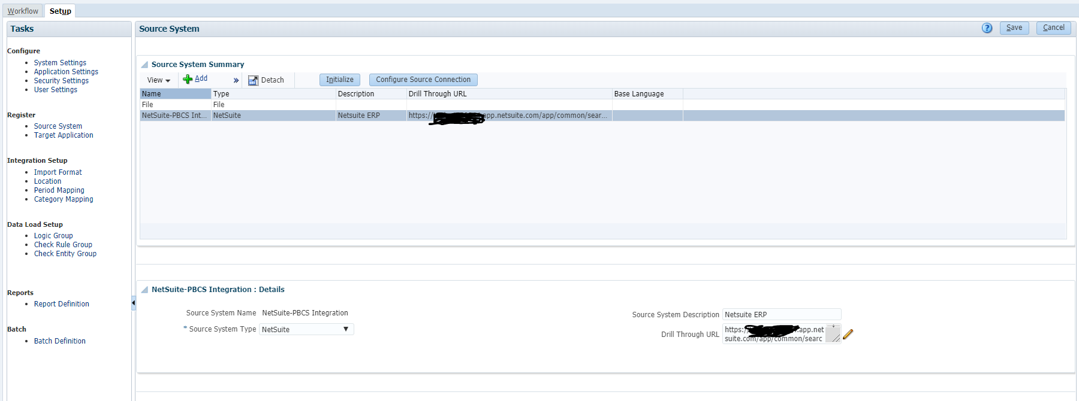The width and height of the screenshot is (1079, 401).
Task: Expand the toolbar overflow double-arrow
Action: (x=236, y=80)
